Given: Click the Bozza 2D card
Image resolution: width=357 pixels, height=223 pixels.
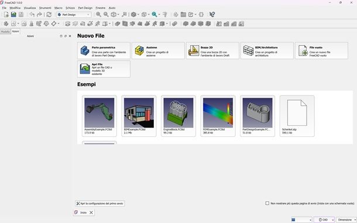Looking at the screenshot, I should 212,50.
